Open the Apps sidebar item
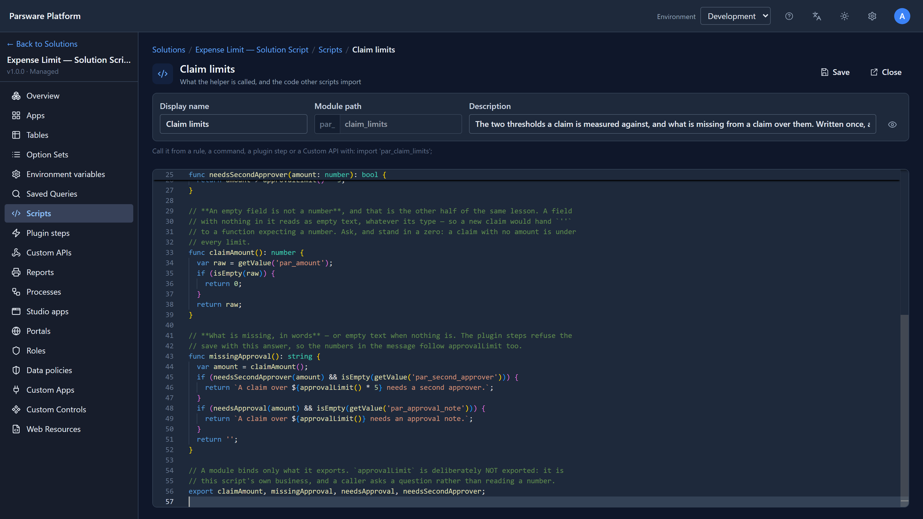 click(69, 115)
